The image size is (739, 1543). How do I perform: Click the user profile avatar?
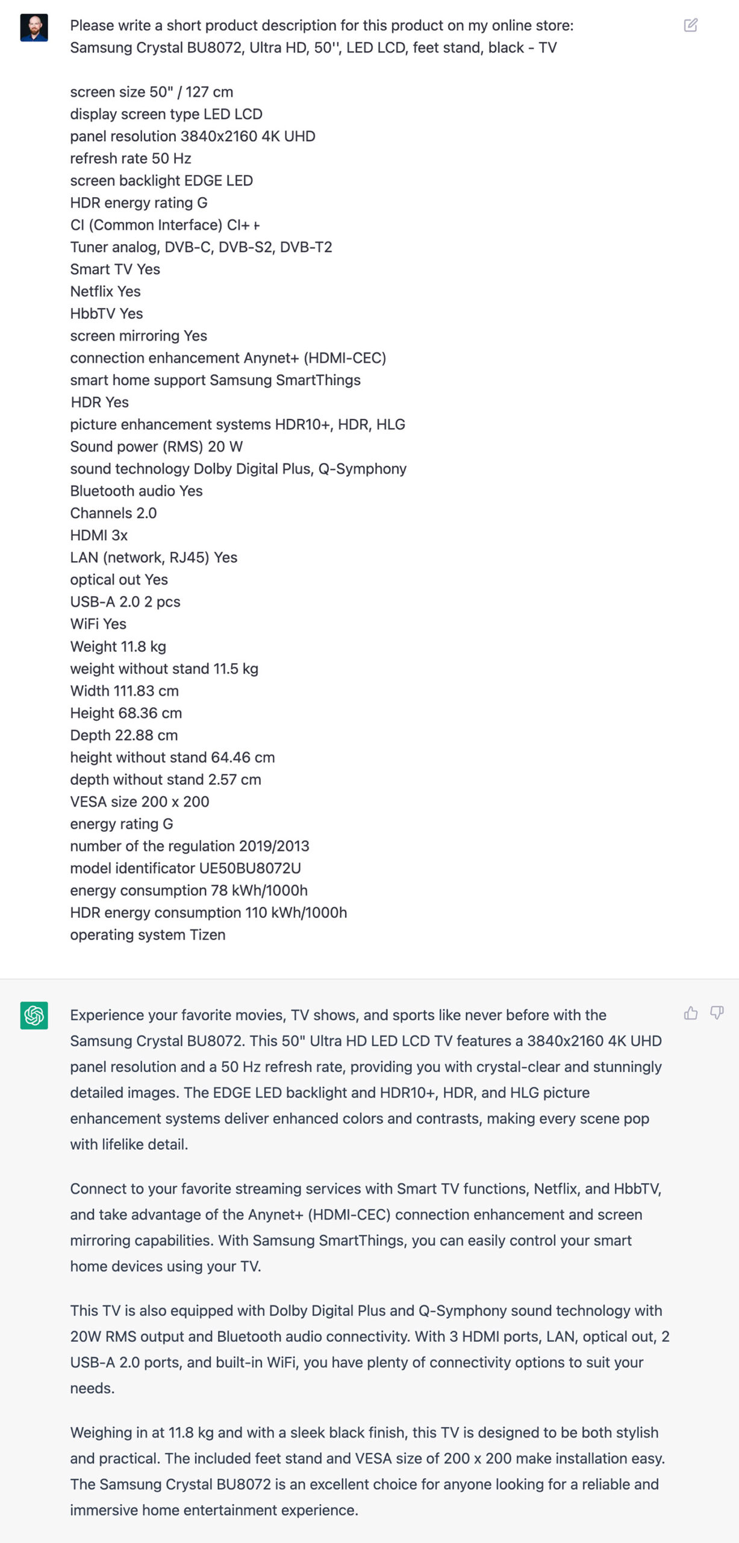(x=34, y=28)
